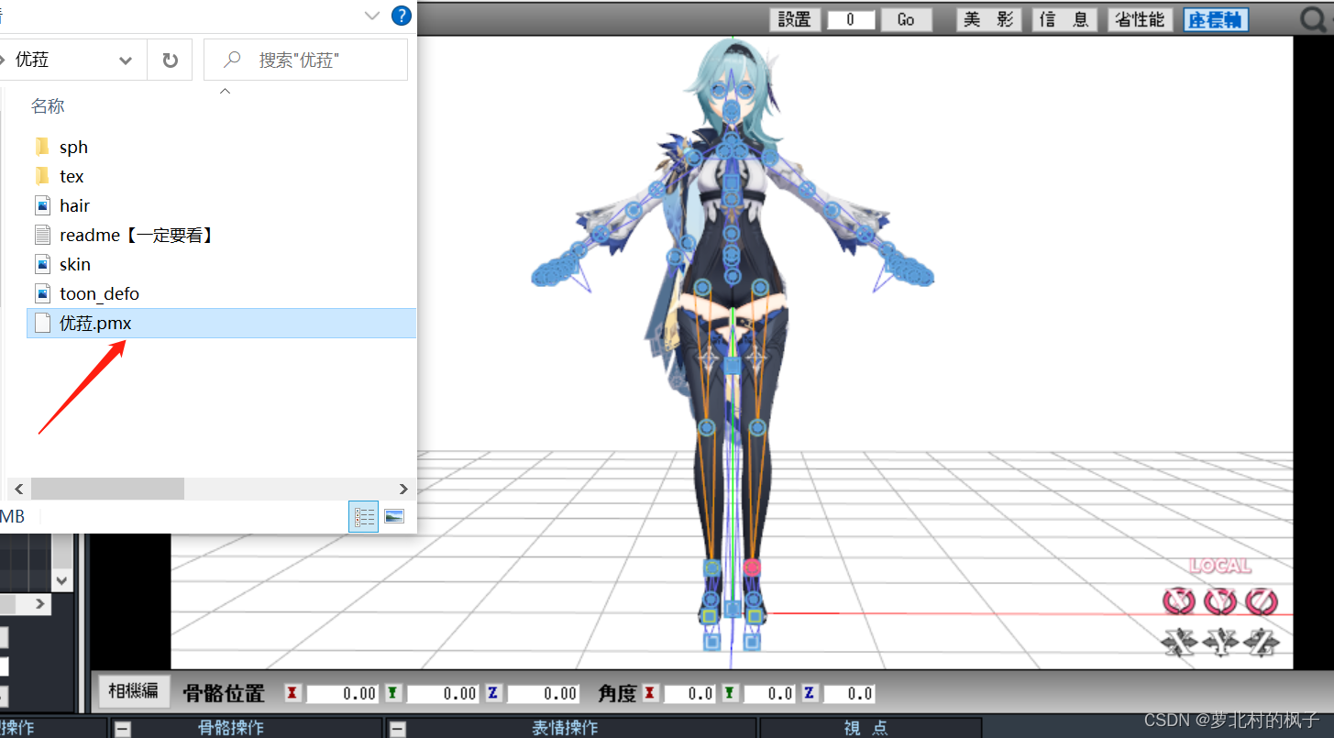Click the angle X value field
The image size is (1334, 738).
click(689, 694)
